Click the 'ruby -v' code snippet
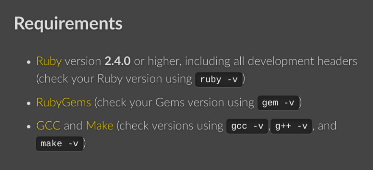Viewport: 373px width, 170px height. click(219, 80)
